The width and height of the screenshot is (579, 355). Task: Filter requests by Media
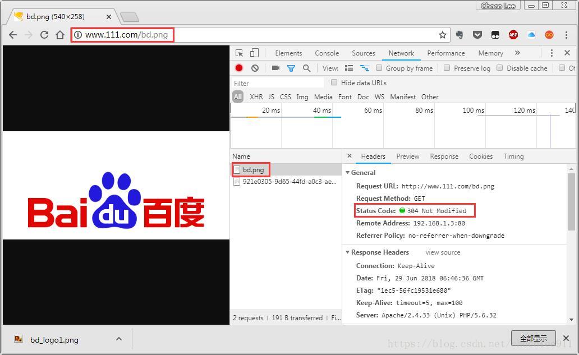tap(323, 96)
